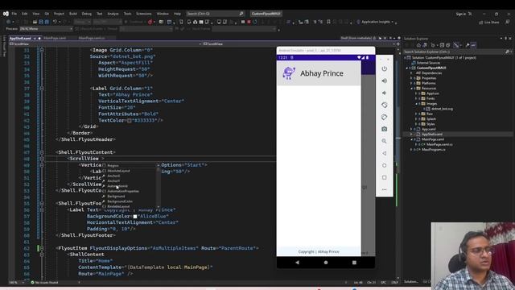Take an emulator screenshot with camera icon
The height and width of the screenshot is (290, 515).
385,129
